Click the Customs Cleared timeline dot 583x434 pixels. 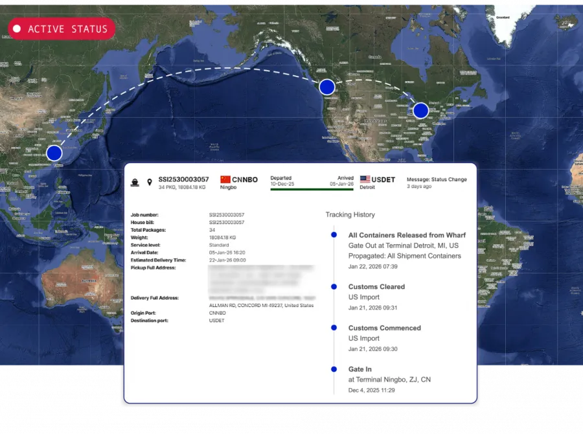pyautogui.click(x=333, y=287)
